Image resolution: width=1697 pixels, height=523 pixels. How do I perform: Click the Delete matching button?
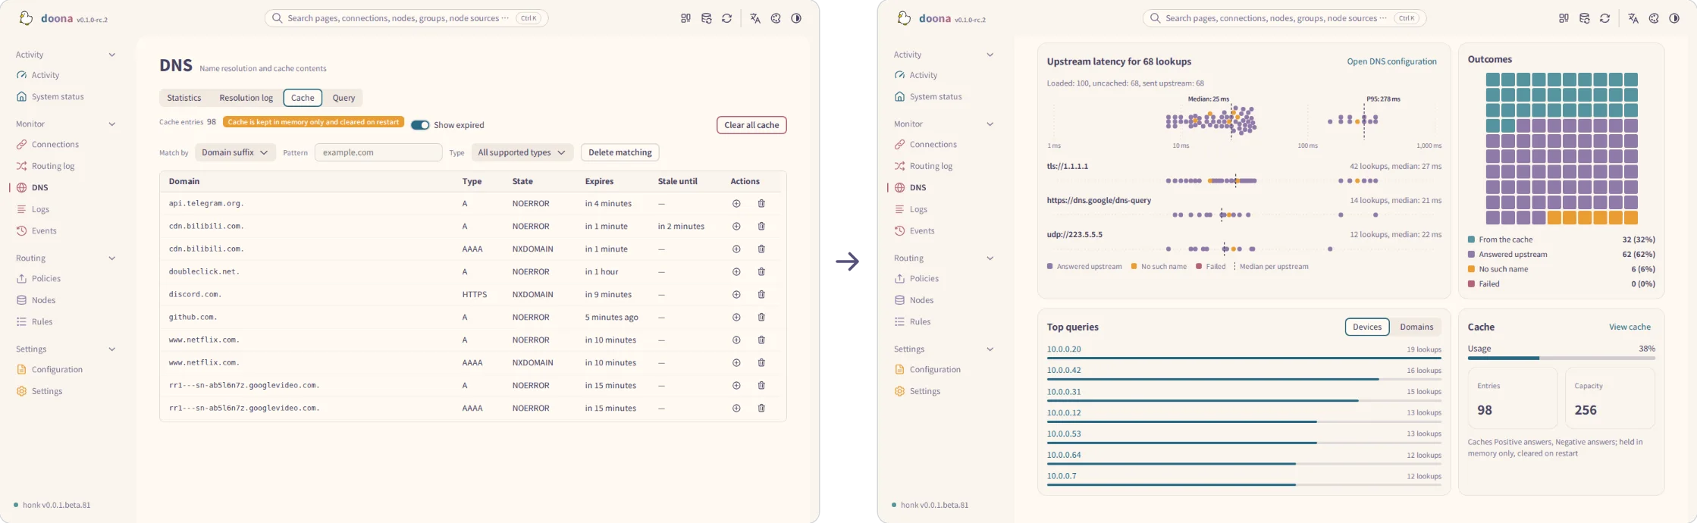point(620,152)
